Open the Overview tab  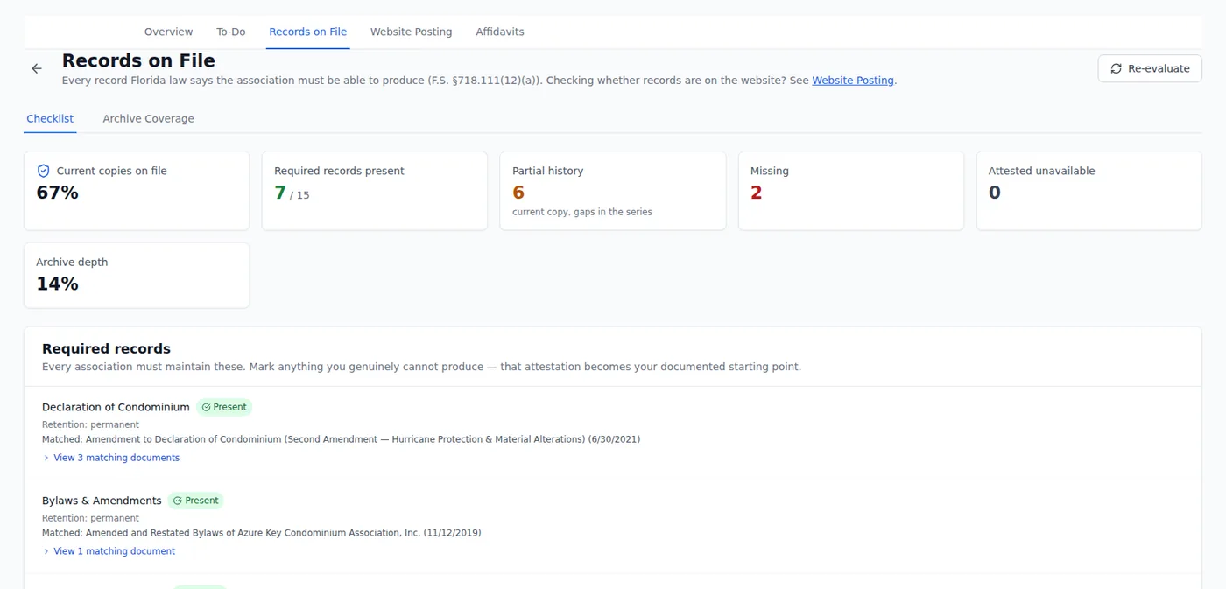click(168, 32)
